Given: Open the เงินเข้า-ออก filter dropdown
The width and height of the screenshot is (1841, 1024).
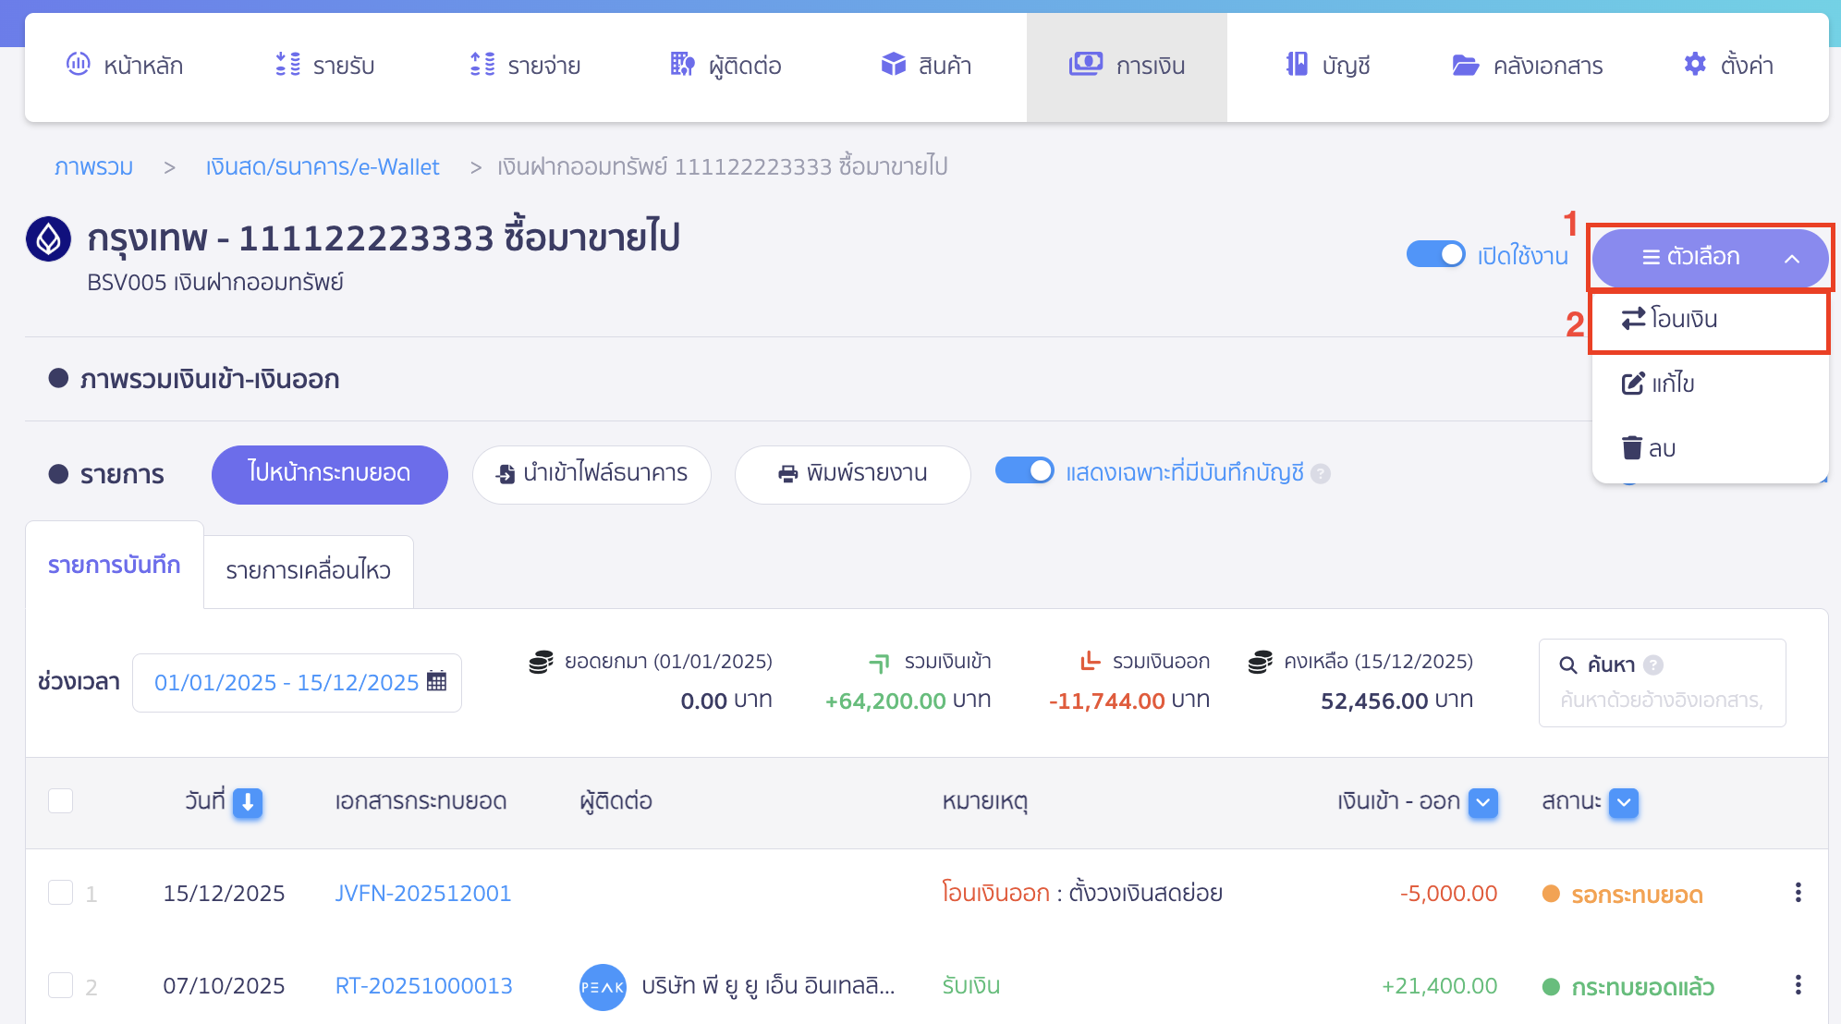Looking at the screenshot, I should point(1482,803).
